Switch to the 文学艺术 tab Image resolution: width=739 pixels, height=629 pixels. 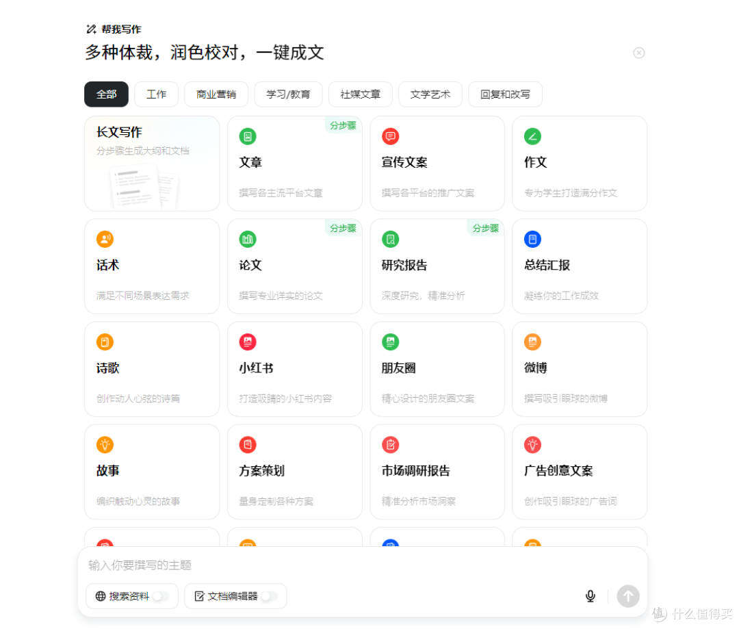coord(430,94)
